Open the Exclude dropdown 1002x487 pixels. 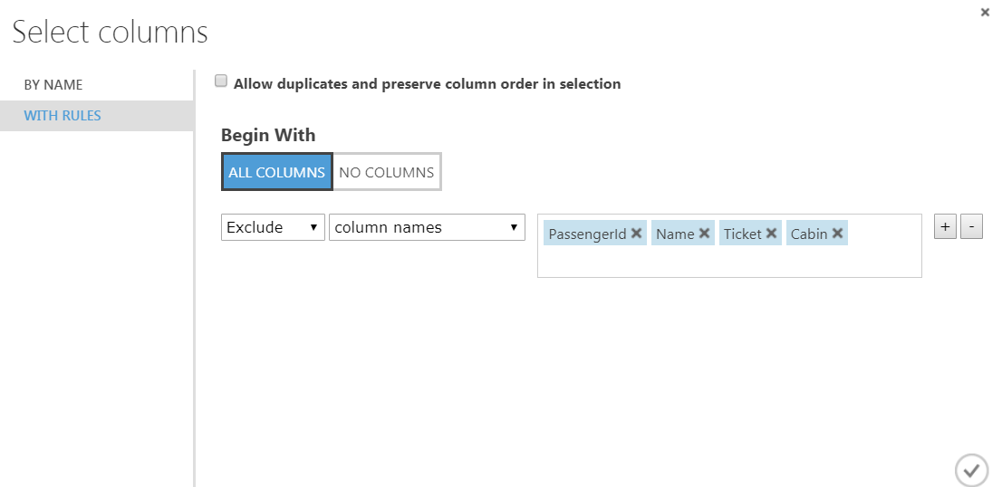click(x=273, y=227)
